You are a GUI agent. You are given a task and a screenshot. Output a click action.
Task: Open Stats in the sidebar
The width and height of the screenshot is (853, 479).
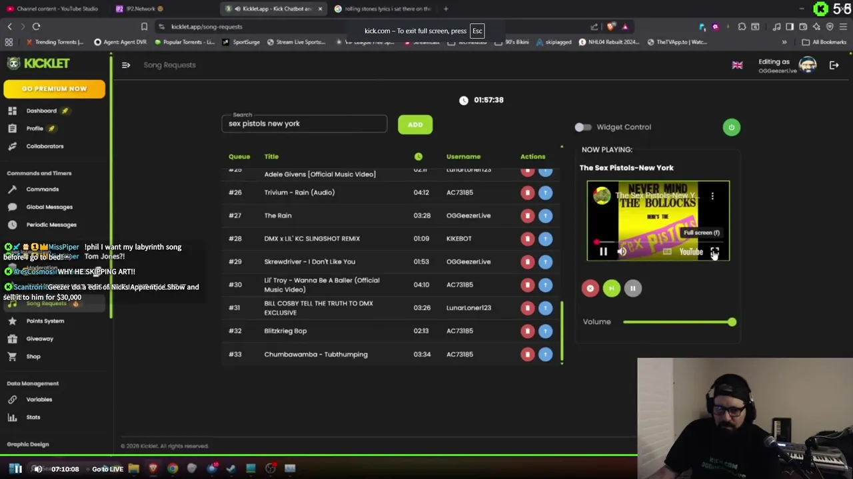[x=33, y=417]
